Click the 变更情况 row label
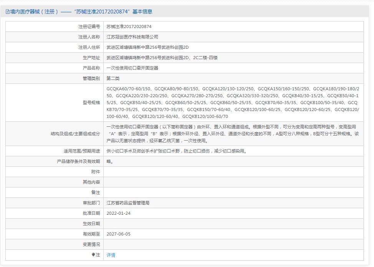This screenshot has height=267, width=374. tap(91, 244)
